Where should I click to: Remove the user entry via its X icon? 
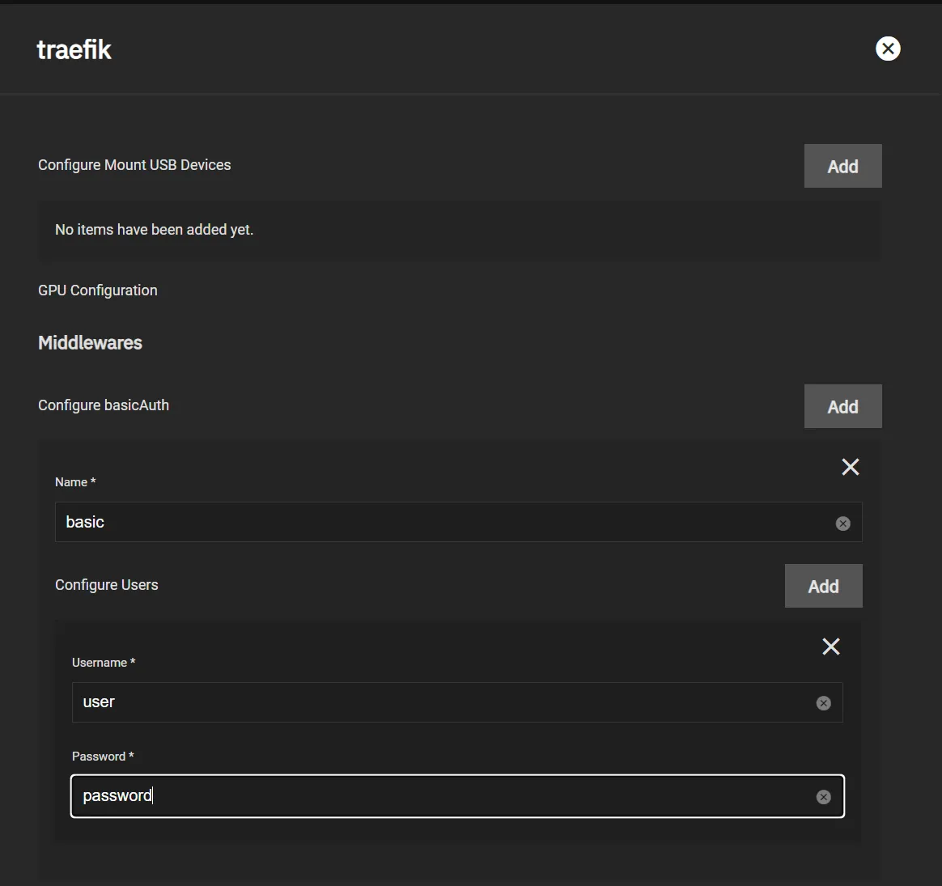[830, 646]
